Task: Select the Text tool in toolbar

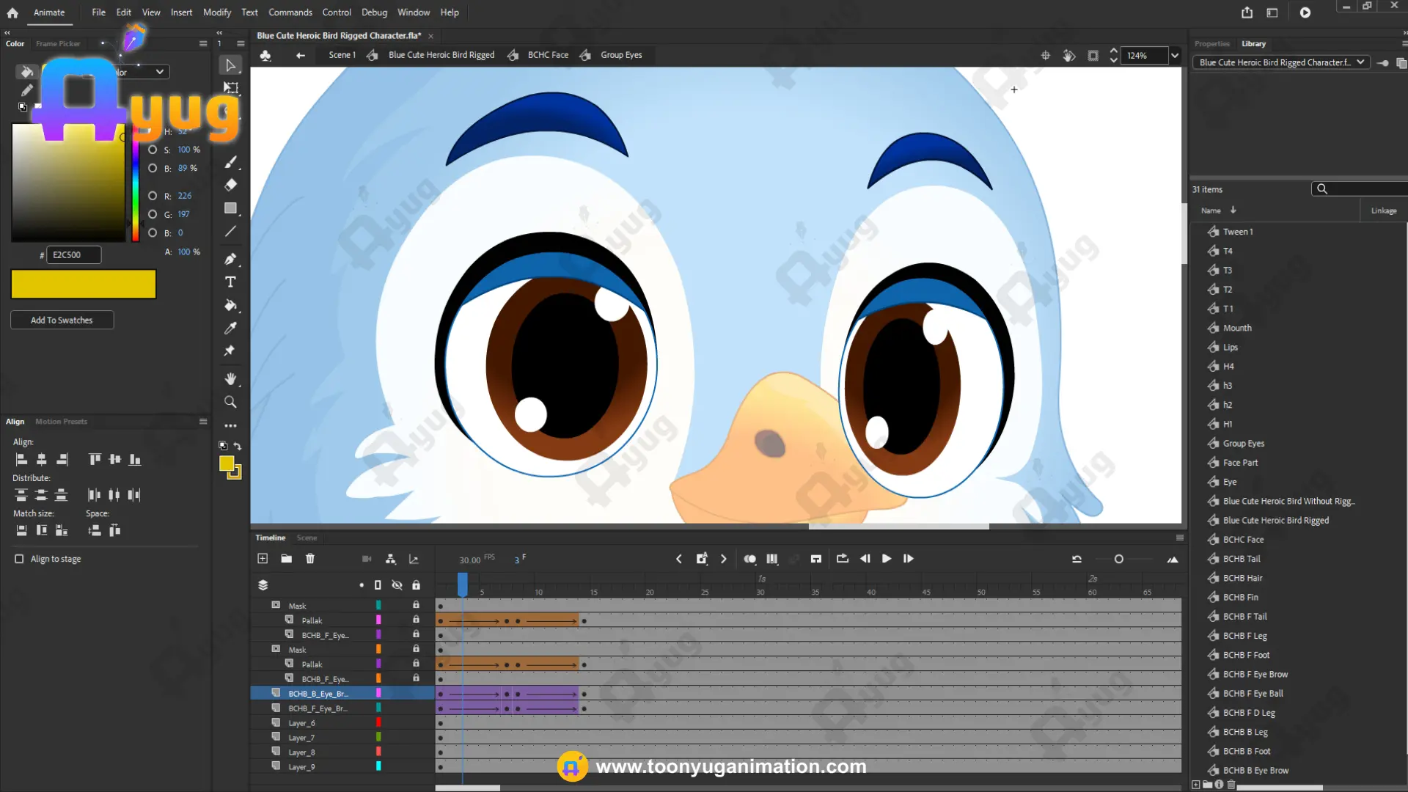Action: point(230,282)
